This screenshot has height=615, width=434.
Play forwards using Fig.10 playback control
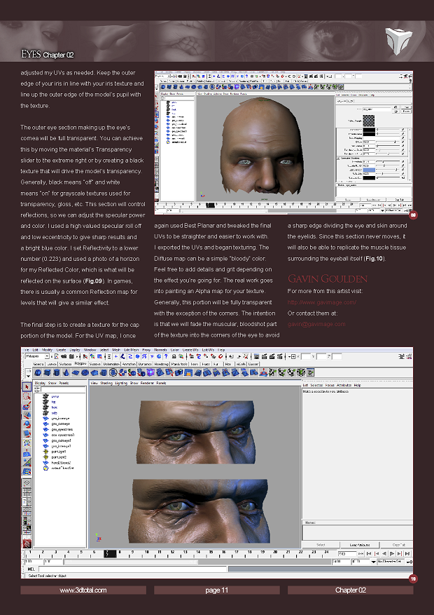point(392,554)
